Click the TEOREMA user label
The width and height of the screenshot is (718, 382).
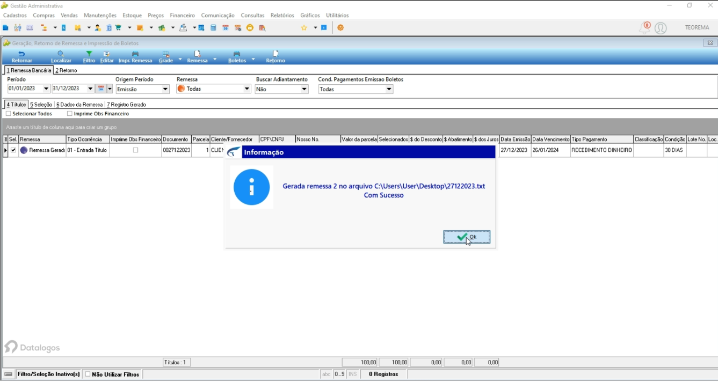[x=697, y=28]
